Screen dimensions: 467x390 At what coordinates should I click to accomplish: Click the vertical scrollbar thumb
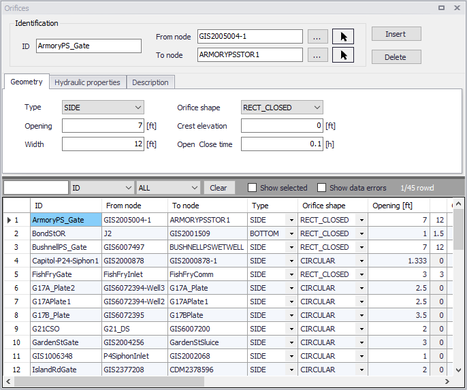pos(459,229)
